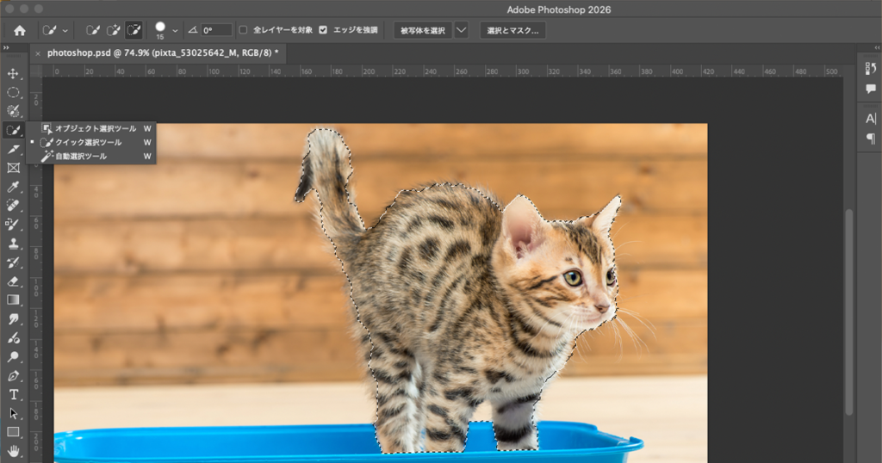Image resolution: width=882 pixels, height=463 pixels.
Task: Select the Move tool
Action: pos(13,73)
